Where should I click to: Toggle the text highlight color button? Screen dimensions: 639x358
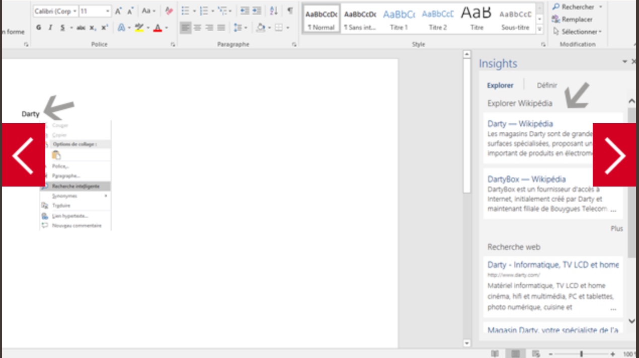[139, 28]
